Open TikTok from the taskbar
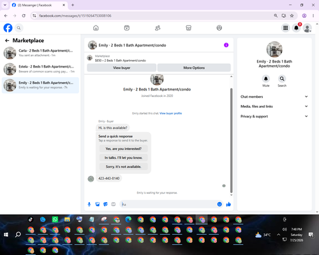Screen dimensions: 319x255 coord(31,219)
